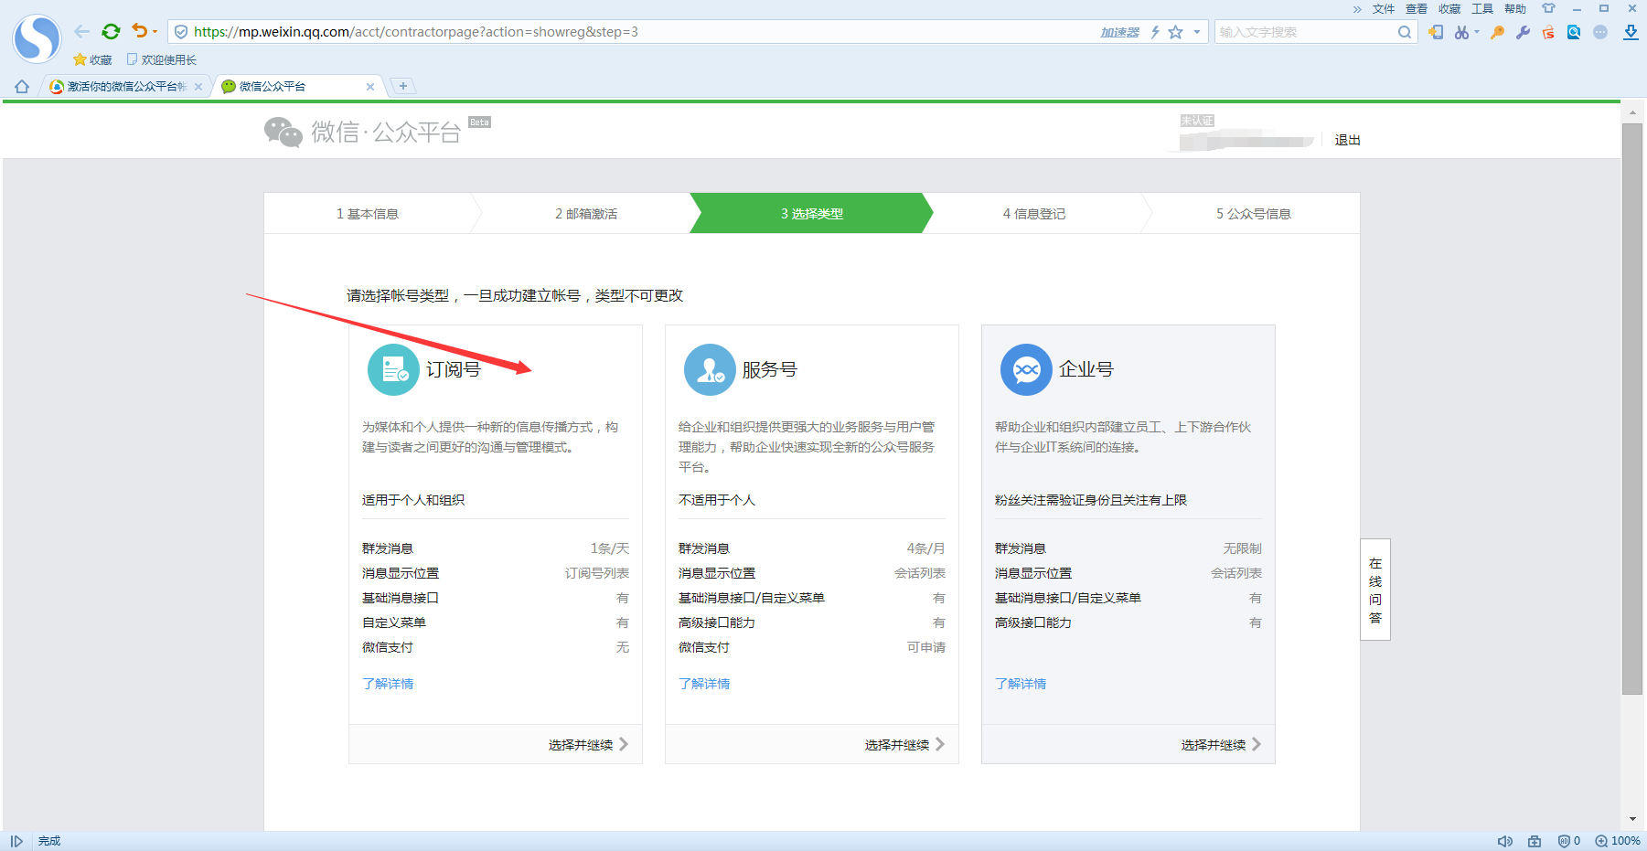The image size is (1647, 851).
Task: Click step 4 信息登记
Action: click(x=1034, y=214)
